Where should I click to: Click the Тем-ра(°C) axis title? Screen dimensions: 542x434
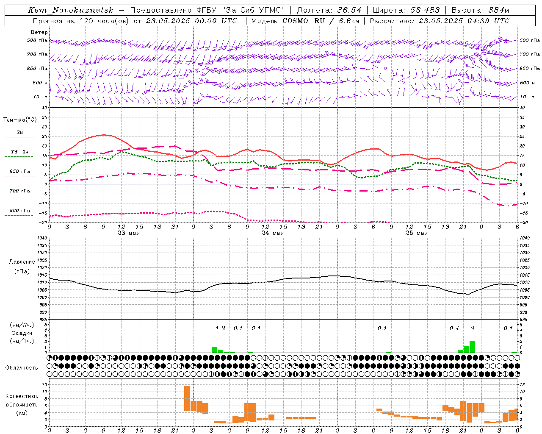[x=20, y=120]
